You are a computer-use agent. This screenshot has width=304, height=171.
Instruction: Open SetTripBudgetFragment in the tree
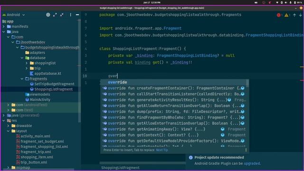tap(52, 84)
